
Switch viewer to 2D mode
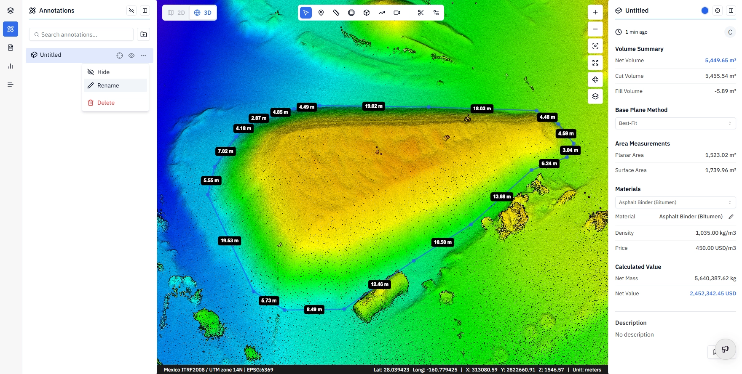(x=177, y=13)
